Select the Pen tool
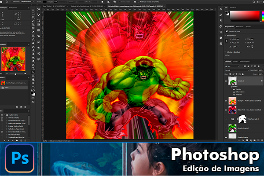 (33, 65)
